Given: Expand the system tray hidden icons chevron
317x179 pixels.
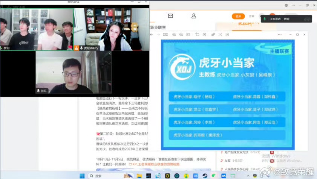Looking at the screenshot, I should click(x=248, y=176).
